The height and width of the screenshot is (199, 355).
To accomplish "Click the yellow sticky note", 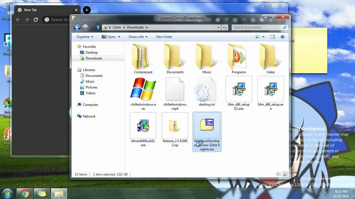I will (309, 51).
